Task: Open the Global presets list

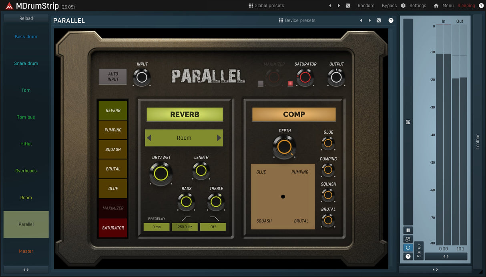Action: click(x=266, y=6)
